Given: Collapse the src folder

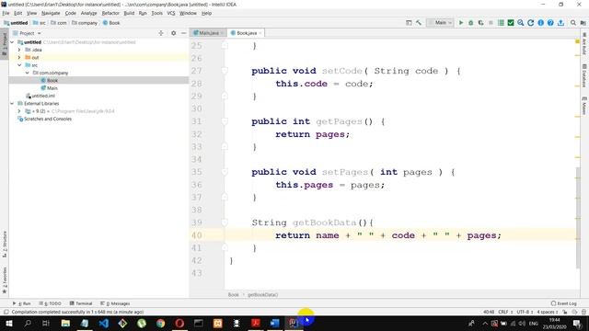Looking at the screenshot, I should coord(19,65).
